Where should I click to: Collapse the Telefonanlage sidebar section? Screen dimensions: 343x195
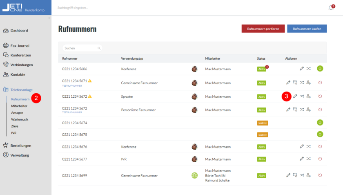tap(21, 90)
